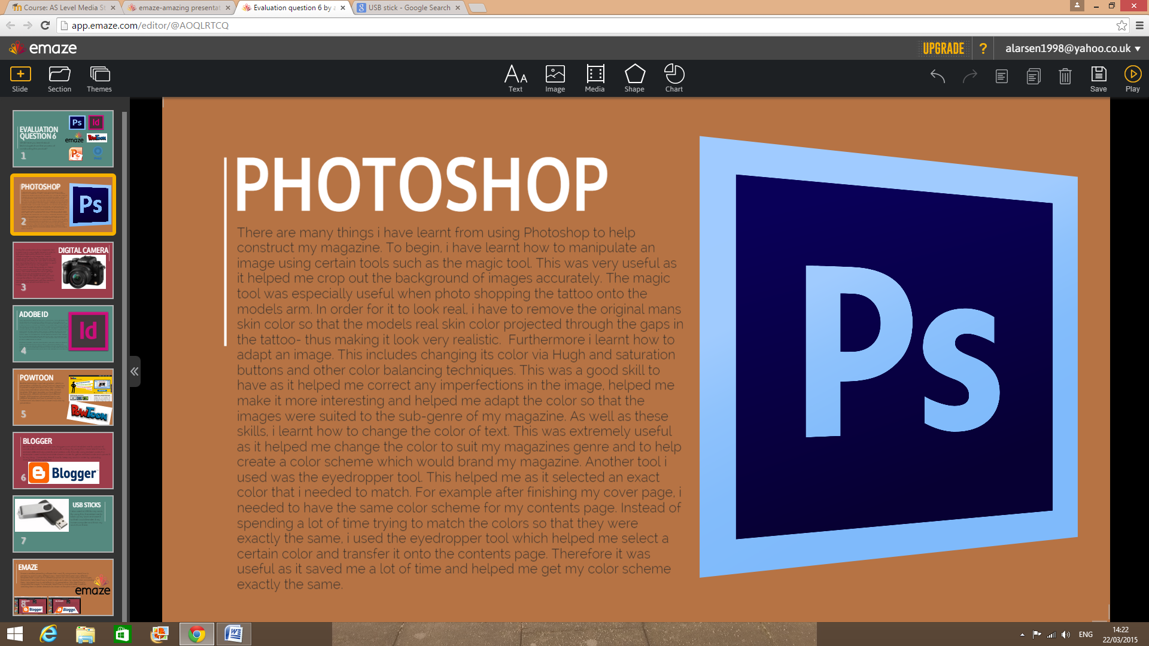Open the Windows Start menu

tap(15, 634)
